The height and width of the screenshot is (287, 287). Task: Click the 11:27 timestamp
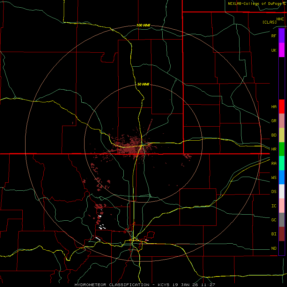tap(208, 285)
